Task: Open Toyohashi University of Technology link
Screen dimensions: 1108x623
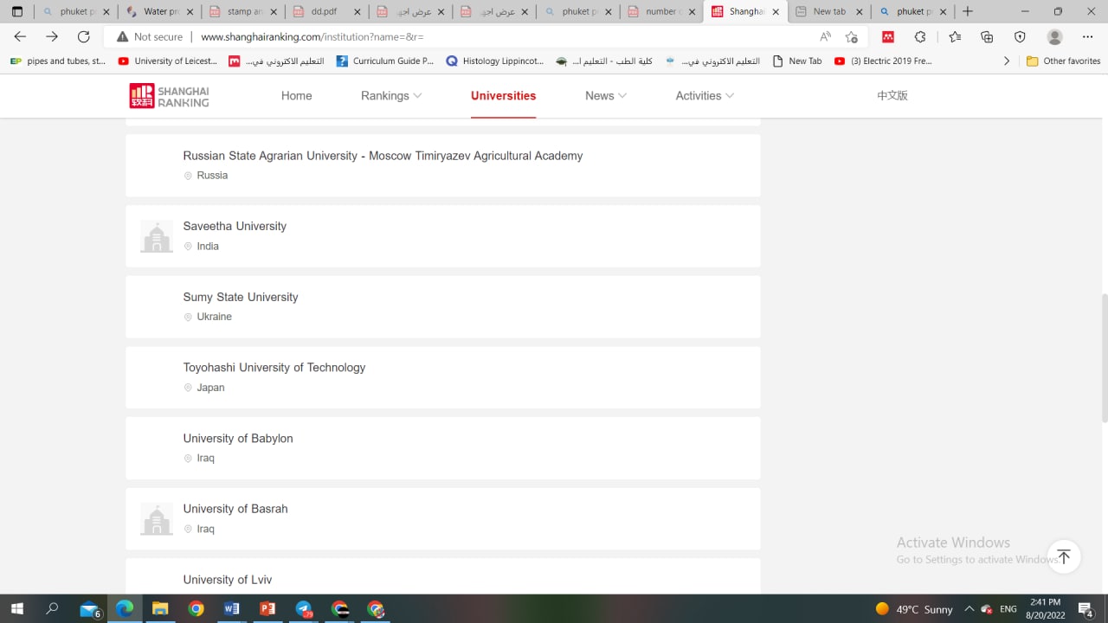Action: 274,368
